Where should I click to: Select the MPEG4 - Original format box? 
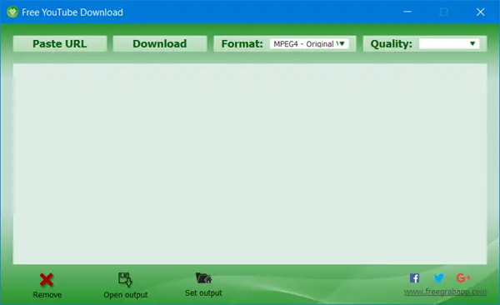(309, 43)
